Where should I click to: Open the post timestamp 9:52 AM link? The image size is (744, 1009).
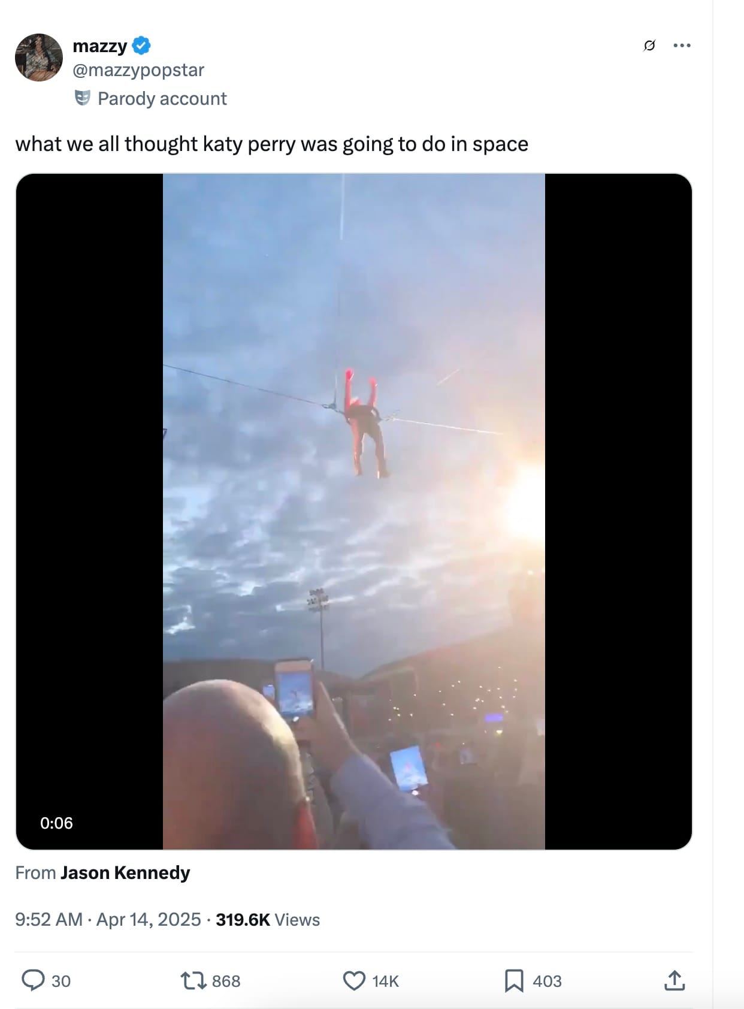[x=49, y=919]
